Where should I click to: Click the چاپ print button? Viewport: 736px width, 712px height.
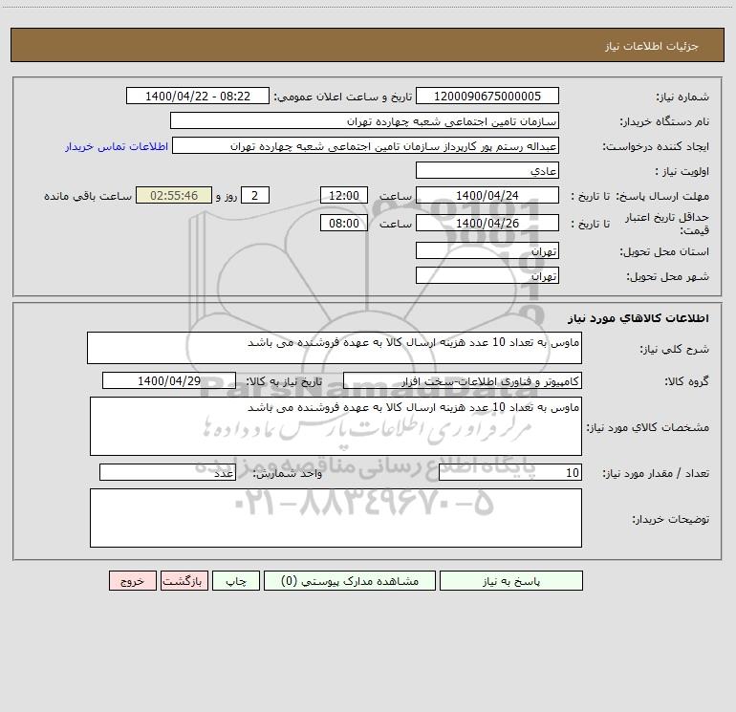point(236,581)
